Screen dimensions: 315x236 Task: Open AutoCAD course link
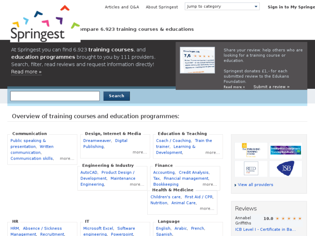tap(89, 172)
